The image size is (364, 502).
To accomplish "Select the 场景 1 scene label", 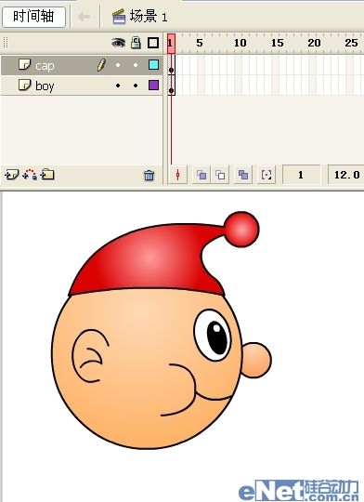I will pos(149,17).
